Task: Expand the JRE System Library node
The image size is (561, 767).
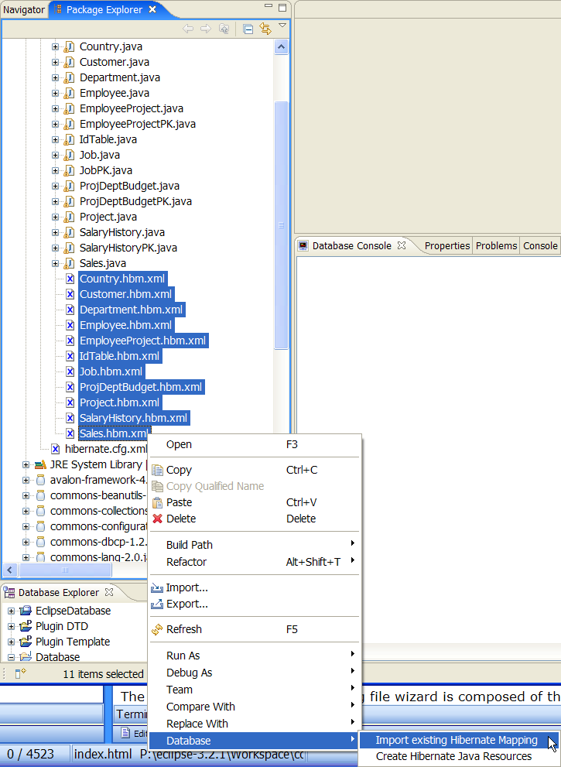Action: coord(26,464)
